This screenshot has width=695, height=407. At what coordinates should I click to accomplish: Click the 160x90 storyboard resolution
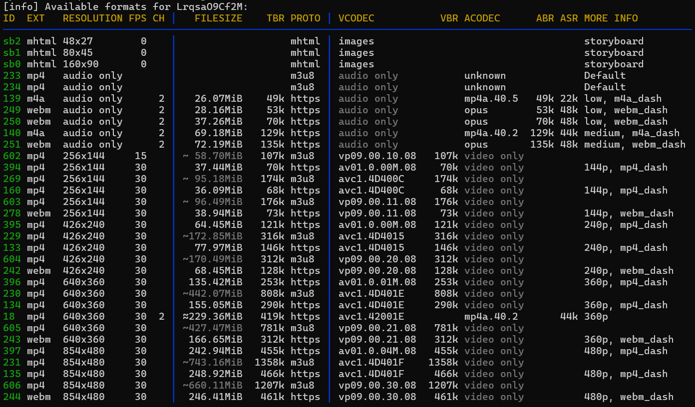point(80,64)
